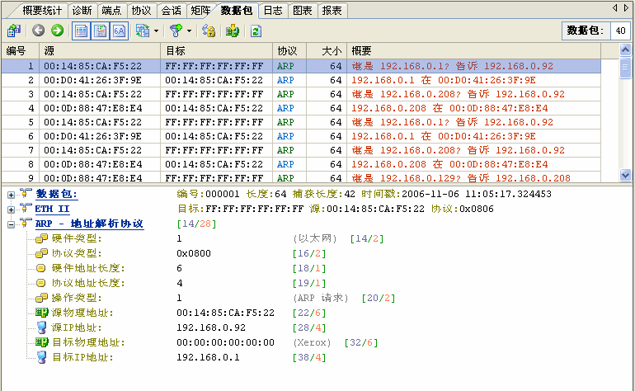Screen dimensions: 635x391
Task: Click the packet list scrollbar thumb
Action: (625, 68)
